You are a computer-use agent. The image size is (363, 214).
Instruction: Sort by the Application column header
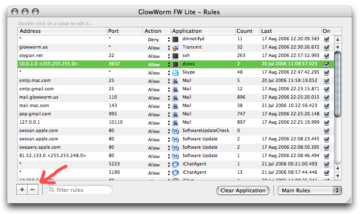[203, 31]
